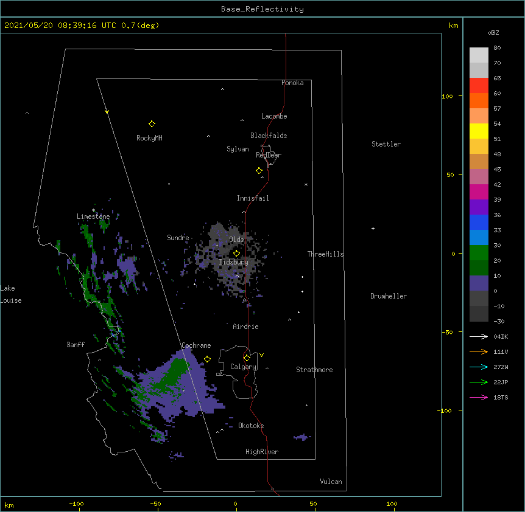Click the yellow station marker beside Cochrane
Viewport: 525px width, 512px height.
point(207,359)
